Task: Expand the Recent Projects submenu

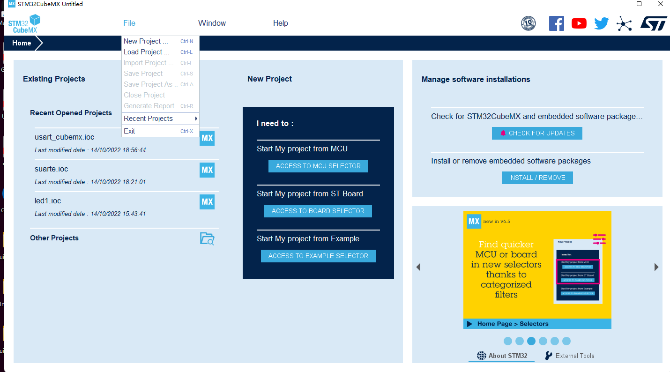Action: pyautogui.click(x=160, y=119)
